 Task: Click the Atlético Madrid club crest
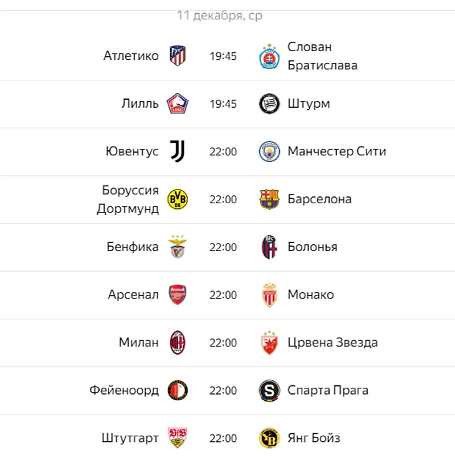178,56
